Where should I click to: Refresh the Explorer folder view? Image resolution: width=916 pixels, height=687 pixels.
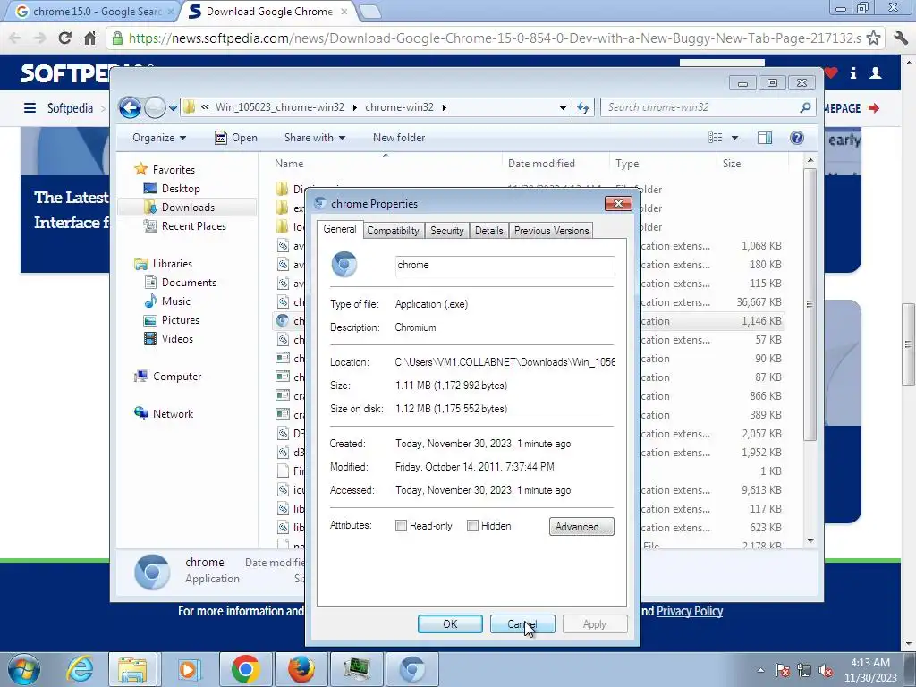coord(583,107)
